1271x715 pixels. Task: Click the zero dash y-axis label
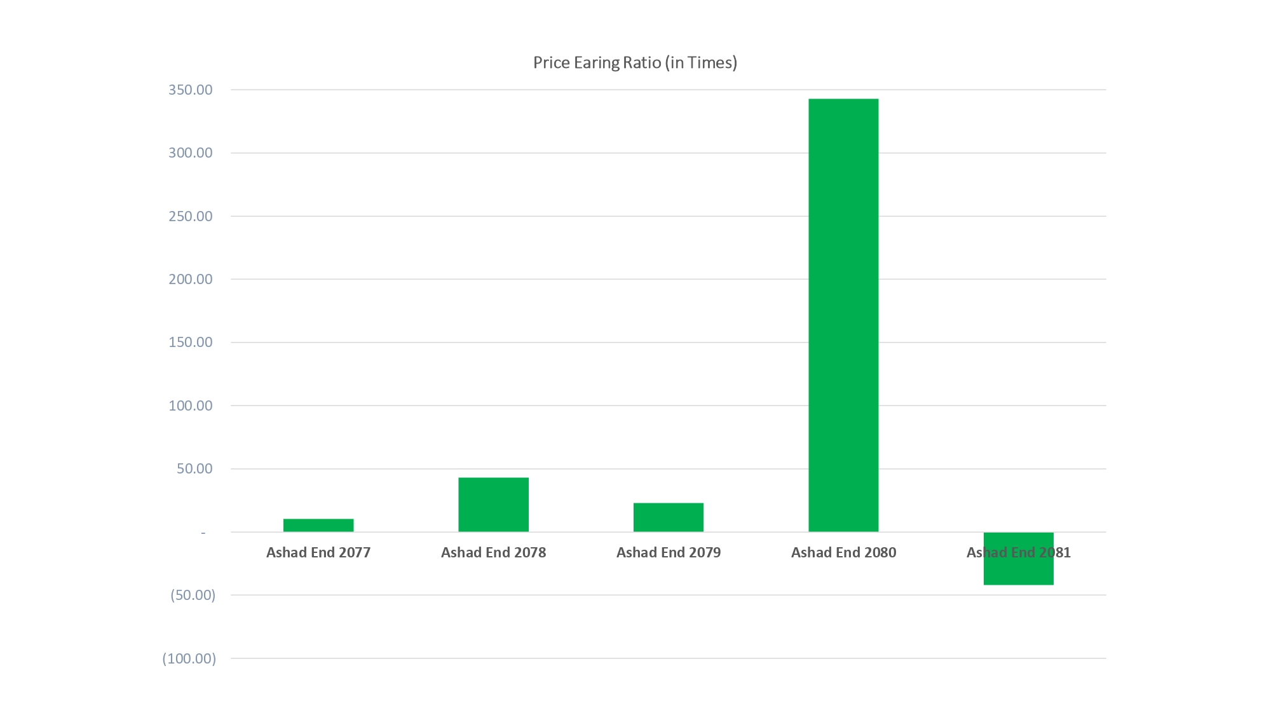click(x=203, y=533)
